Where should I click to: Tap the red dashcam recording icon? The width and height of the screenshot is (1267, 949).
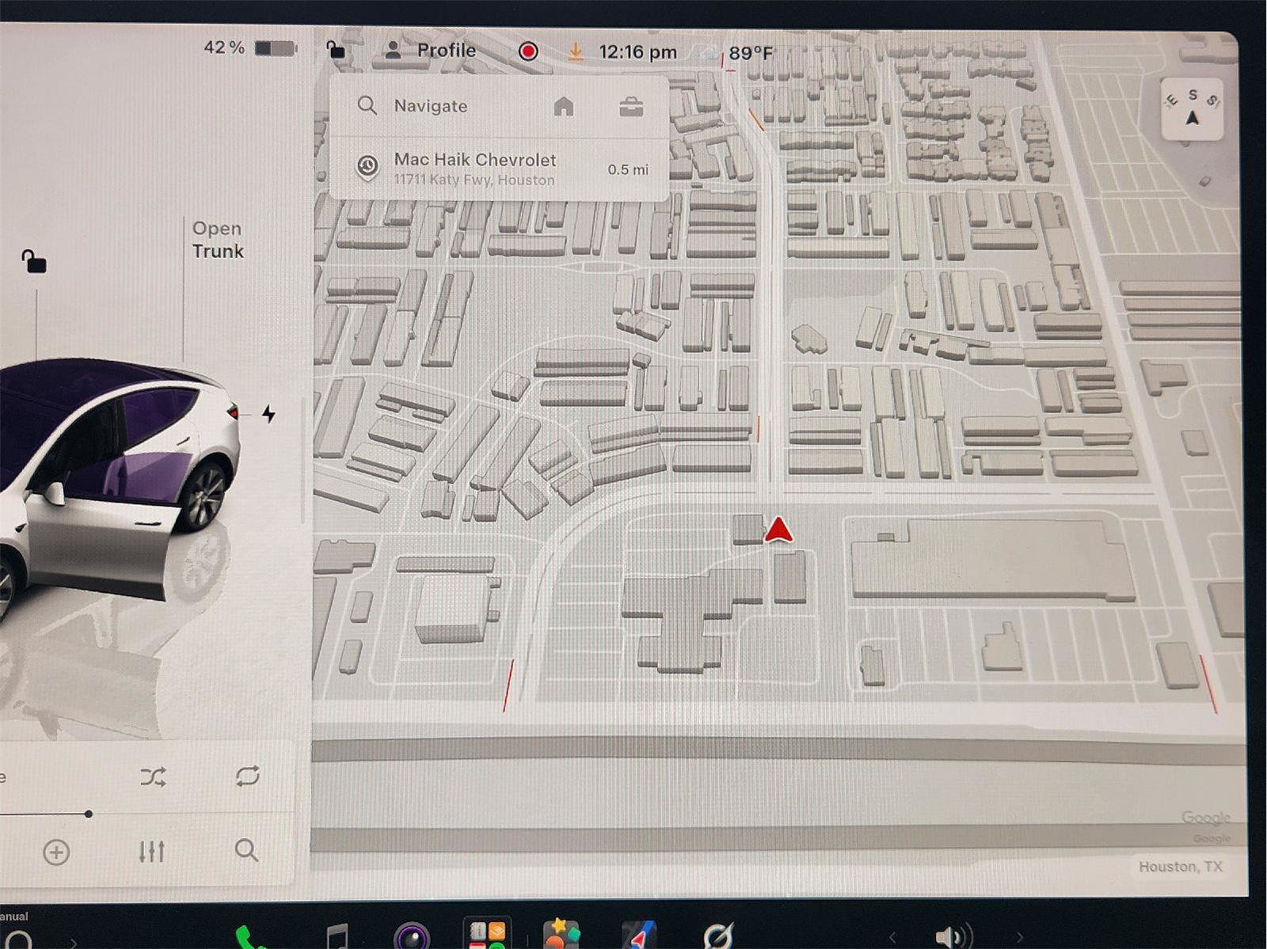[x=528, y=51]
